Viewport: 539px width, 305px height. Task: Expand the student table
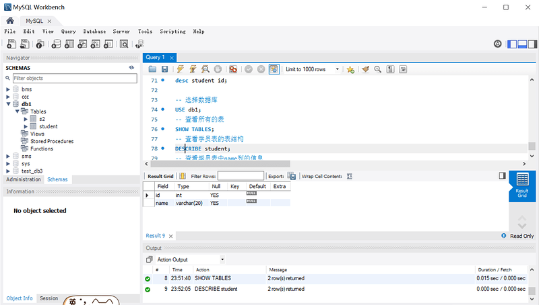click(26, 126)
